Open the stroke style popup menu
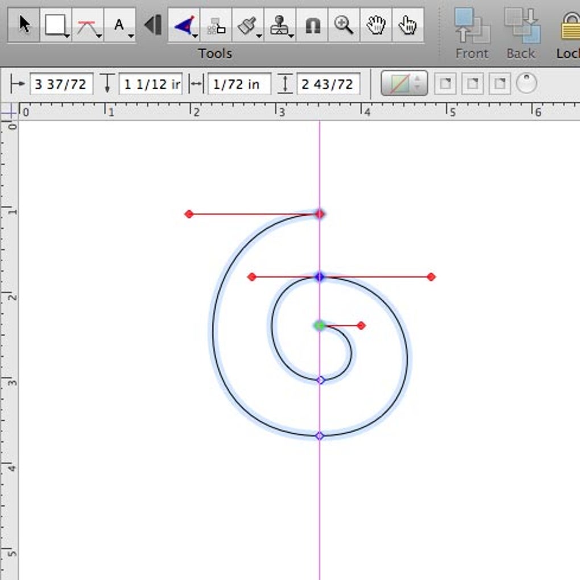Viewport: 580px width, 580px height. click(x=404, y=84)
